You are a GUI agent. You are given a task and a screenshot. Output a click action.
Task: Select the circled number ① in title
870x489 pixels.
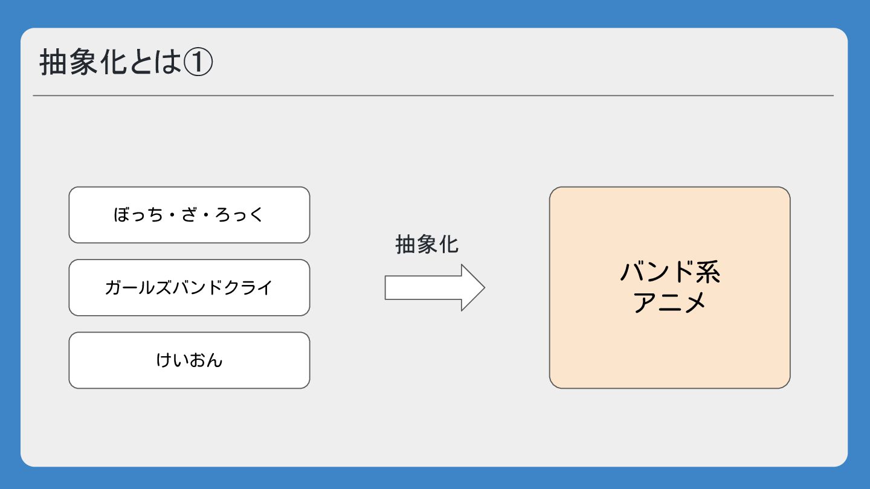(198, 62)
